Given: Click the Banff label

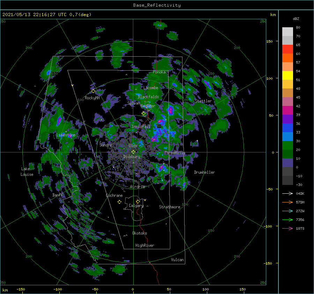Looking at the screenshot, I should pyautogui.click(x=58, y=195).
